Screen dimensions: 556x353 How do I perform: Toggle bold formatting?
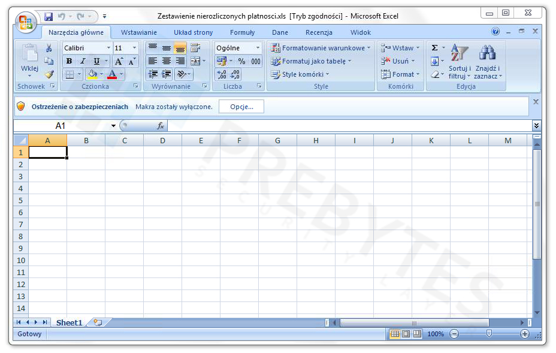69,61
